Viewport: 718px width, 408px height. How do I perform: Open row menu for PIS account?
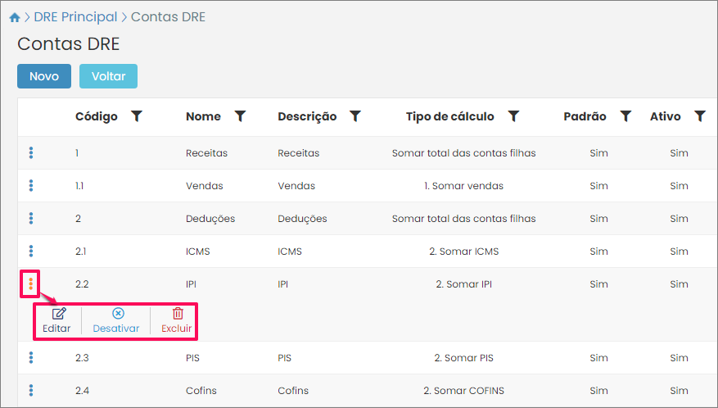pyautogui.click(x=31, y=357)
